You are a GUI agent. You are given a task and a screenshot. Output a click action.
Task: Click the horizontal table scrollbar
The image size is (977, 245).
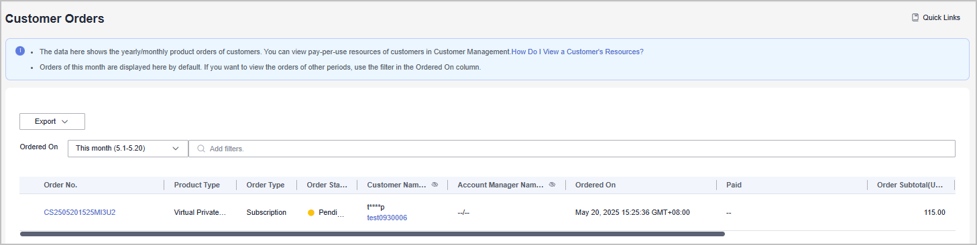pyautogui.click(x=372, y=234)
